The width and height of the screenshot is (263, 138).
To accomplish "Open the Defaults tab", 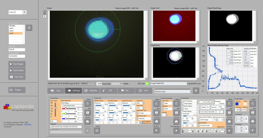I will 91,90.
